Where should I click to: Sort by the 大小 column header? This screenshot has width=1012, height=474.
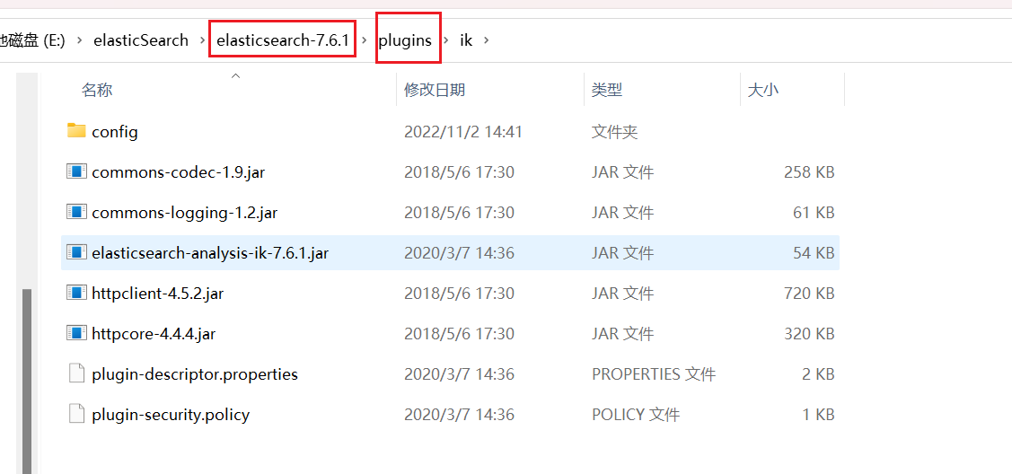[763, 91]
